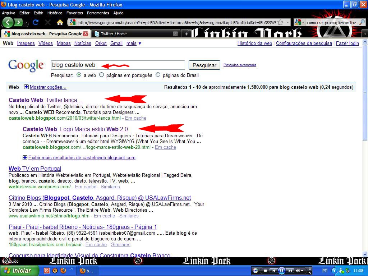This screenshot has height=276, width=368.
Task: Click the Firefox quick launch icon in taskbar
Action: [x=63, y=271]
